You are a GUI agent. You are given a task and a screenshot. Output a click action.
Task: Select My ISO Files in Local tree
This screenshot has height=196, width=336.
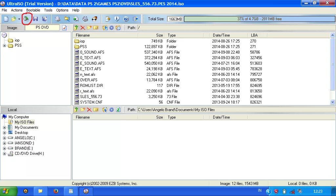(24, 122)
